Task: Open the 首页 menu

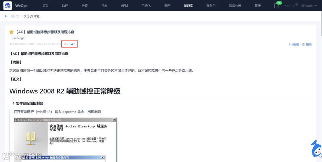Action: (45, 6)
